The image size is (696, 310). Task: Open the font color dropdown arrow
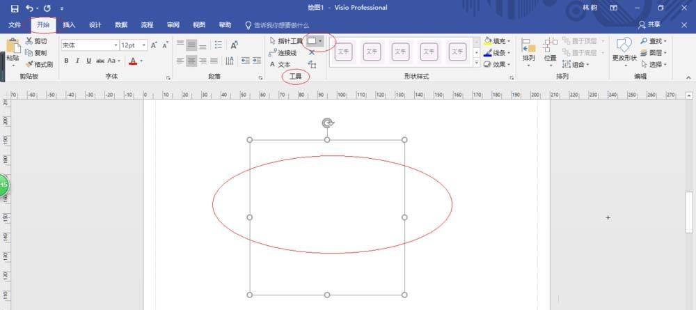point(141,61)
